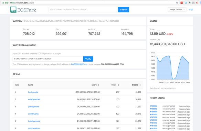
Task: Focus the ETH address input field
Action: coord(48,59)
